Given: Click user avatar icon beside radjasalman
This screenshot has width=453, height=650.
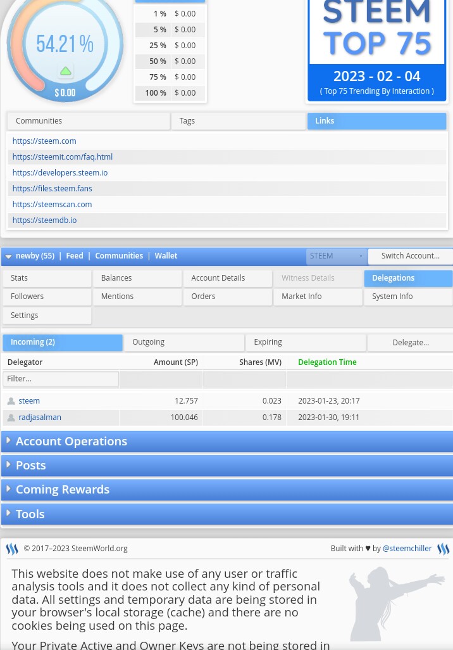Looking at the screenshot, I should coord(11,417).
